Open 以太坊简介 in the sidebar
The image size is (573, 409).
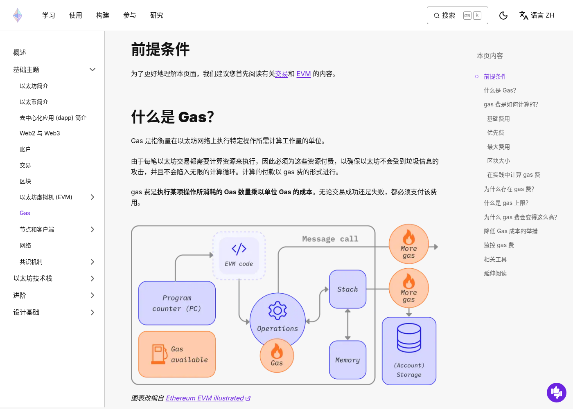[34, 86]
